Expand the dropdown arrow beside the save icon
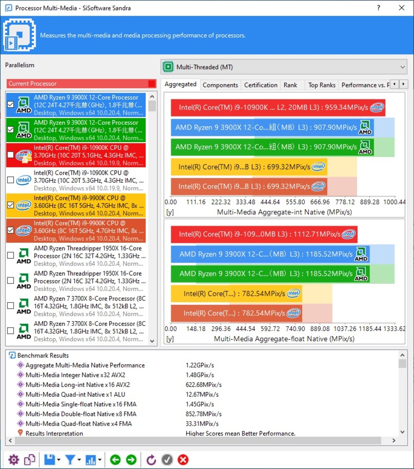Image resolution: width=414 pixels, height=469 pixels. point(59,460)
